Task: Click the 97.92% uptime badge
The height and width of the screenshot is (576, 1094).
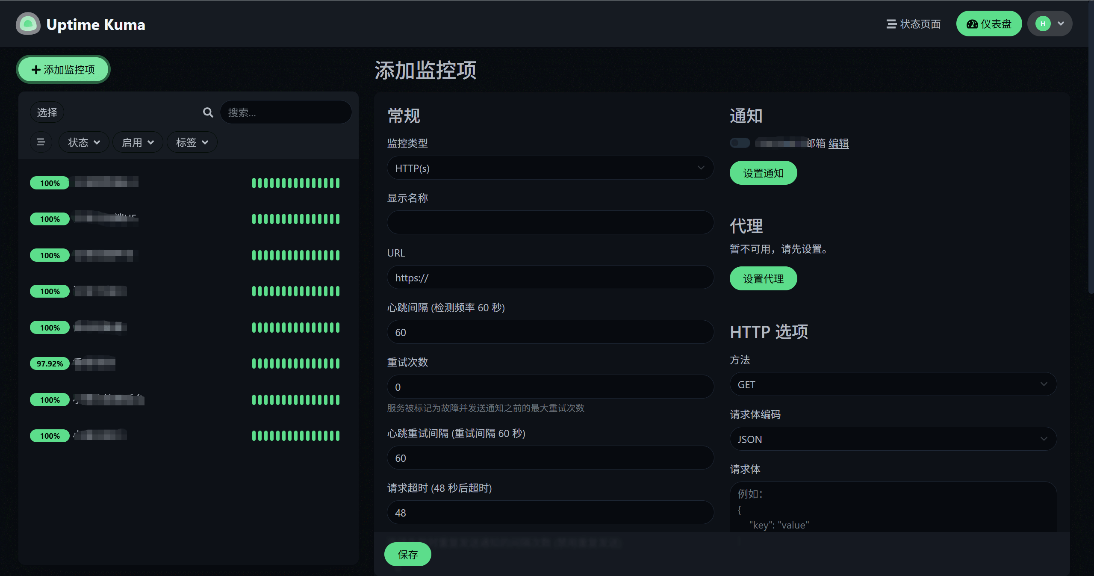Action: [50, 363]
